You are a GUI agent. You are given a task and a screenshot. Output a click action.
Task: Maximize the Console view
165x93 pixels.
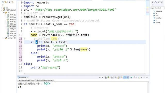[x=147, y=78]
